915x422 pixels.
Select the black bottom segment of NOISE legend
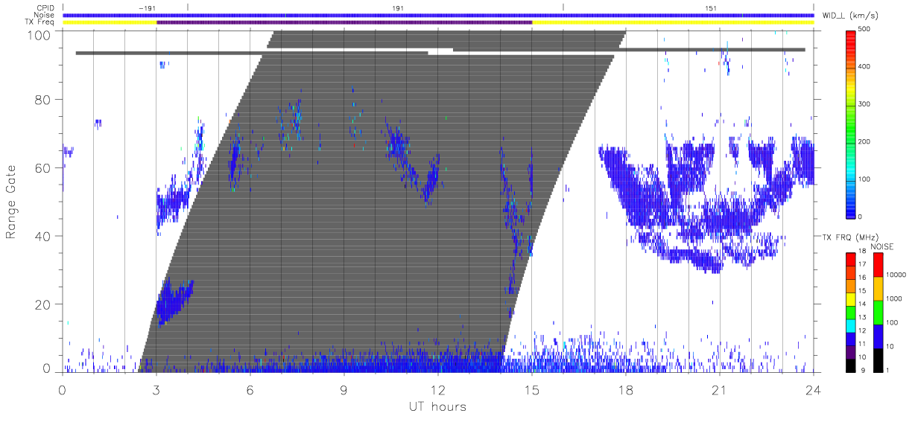coord(877,359)
